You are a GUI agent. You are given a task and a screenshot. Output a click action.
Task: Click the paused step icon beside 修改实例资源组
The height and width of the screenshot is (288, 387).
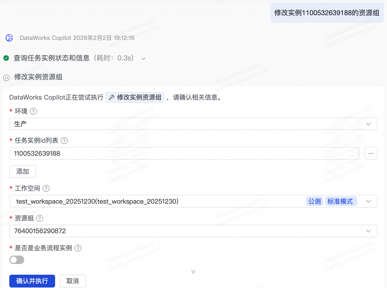pyautogui.click(x=6, y=77)
